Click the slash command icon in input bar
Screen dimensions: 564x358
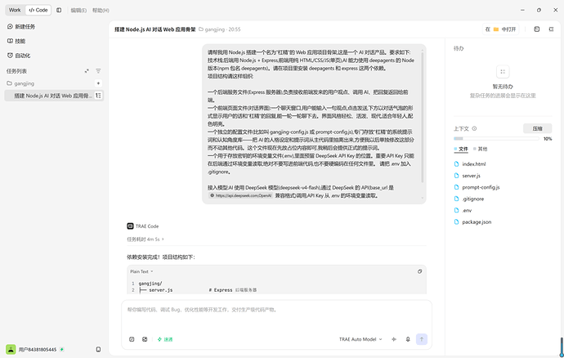point(132,339)
